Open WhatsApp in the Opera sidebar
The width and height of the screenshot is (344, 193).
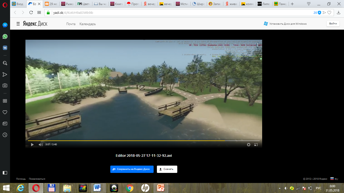click(5, 36)
